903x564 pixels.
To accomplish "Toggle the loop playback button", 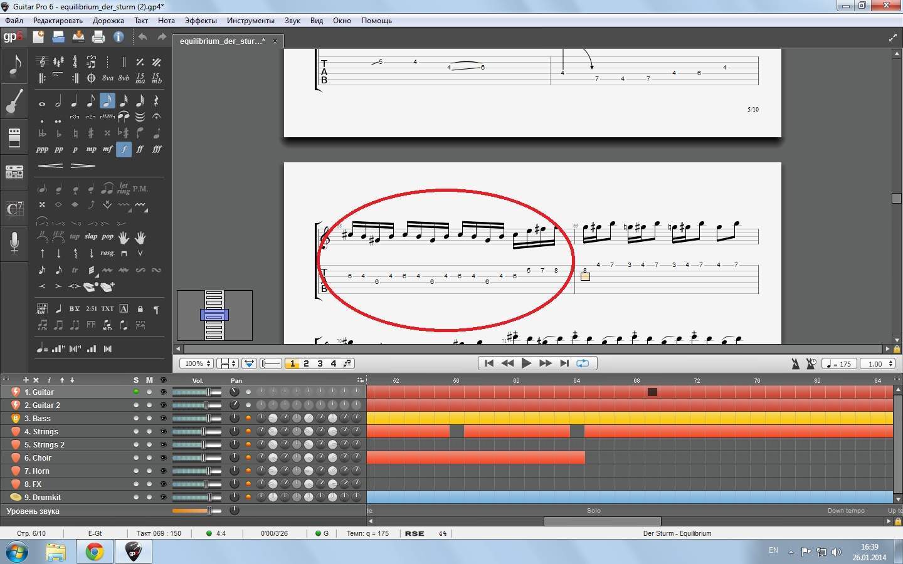I will click(583, 363).
